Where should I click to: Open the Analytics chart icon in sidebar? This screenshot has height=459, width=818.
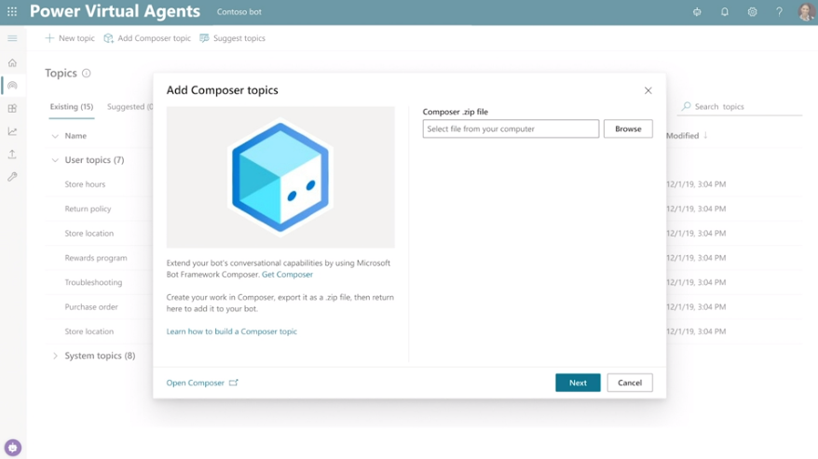coord(12,131)
